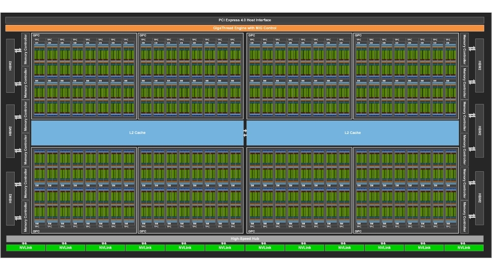This screenshot has width=492, height=270.
Task: Click the top-right HBM2 memory block
Action: pyautogui.click(x=480, y=65)
